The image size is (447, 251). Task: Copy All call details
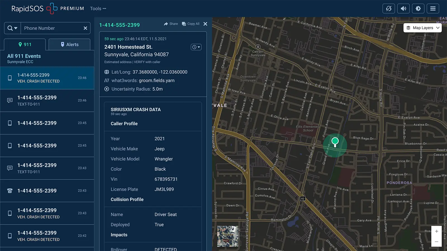191,24
